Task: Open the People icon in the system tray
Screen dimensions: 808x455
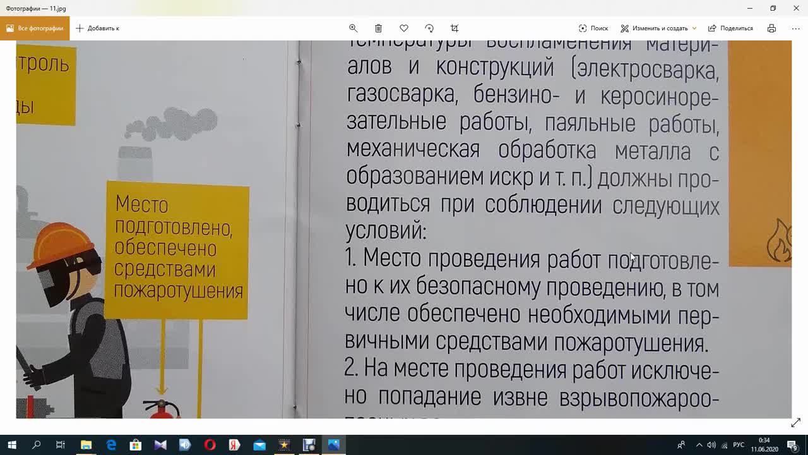Action: click(681, 445)
